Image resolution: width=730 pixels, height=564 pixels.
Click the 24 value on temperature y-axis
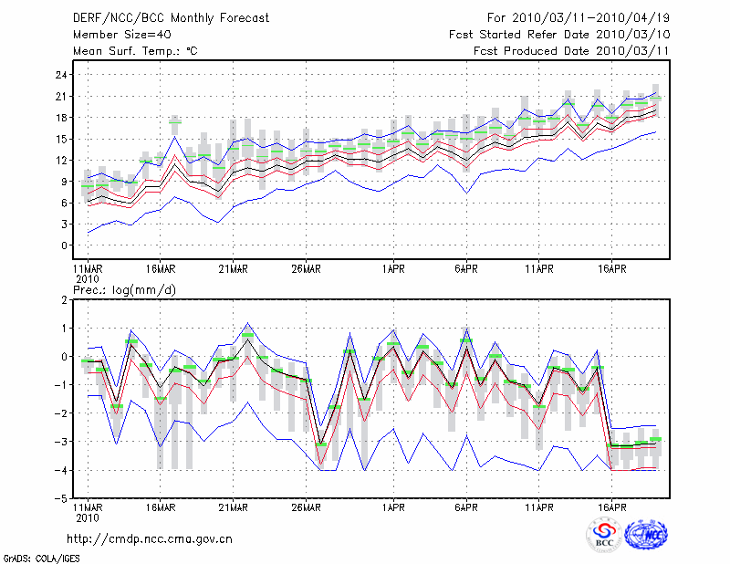[x=61, y=74]
